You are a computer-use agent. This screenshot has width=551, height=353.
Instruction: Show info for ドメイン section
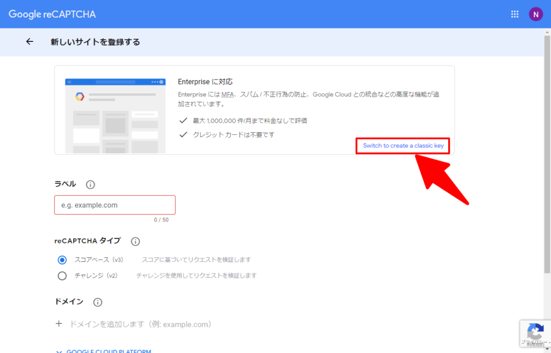[97, 302]
